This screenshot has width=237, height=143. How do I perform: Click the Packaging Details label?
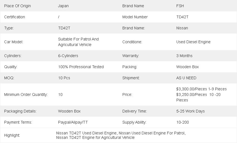pos(20,111)
